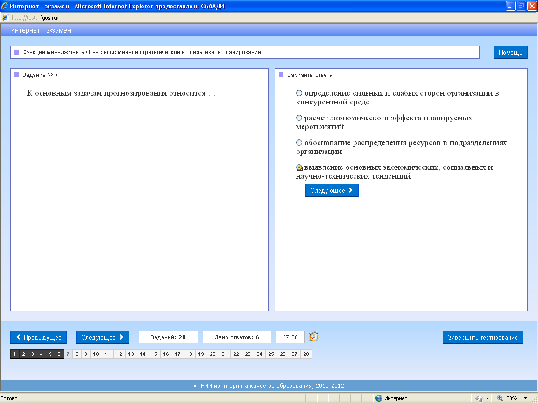Jump to question 15 in navigator

(154, 354)
